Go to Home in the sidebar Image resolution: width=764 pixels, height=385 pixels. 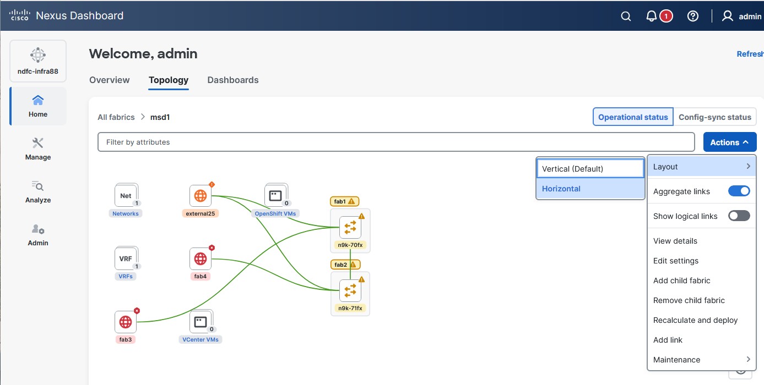coord(38,106)
